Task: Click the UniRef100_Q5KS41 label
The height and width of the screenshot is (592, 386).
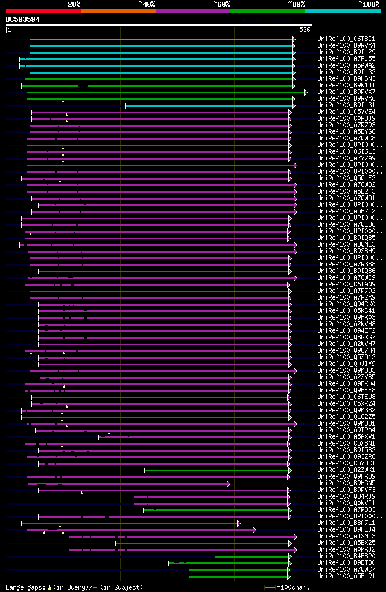Action: tap(346, 311)
